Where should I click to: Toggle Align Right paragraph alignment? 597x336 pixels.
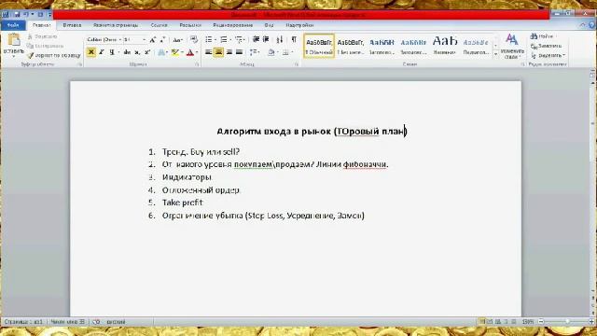coord(229,52)
